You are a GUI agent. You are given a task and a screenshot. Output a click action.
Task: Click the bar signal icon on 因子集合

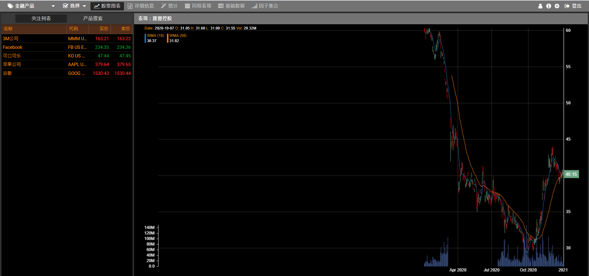(254, 6)
